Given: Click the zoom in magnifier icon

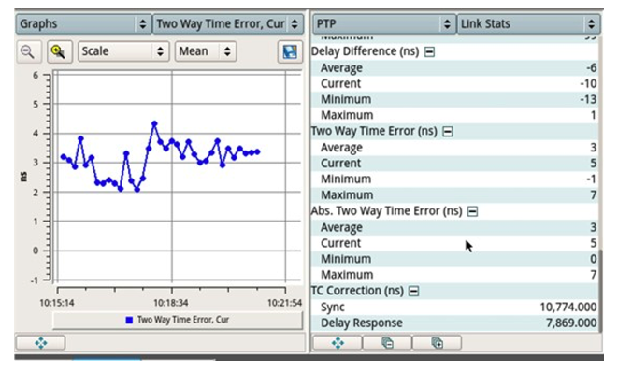Looking at the screenshot, I should [x=60, y=51].
